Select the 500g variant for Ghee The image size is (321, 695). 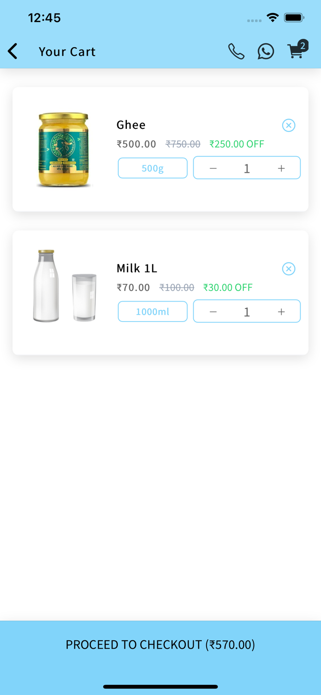152,168
